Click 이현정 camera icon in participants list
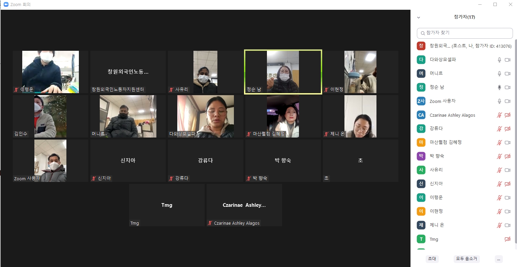 click(x=508, y=212)
